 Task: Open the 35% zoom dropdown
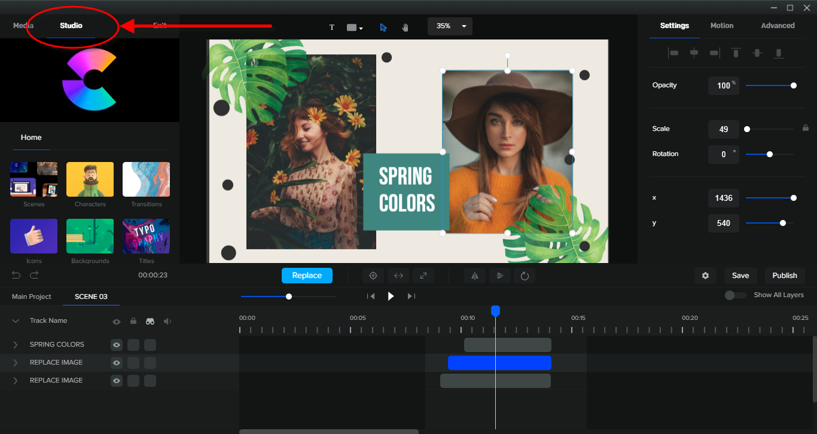point(450,26)
